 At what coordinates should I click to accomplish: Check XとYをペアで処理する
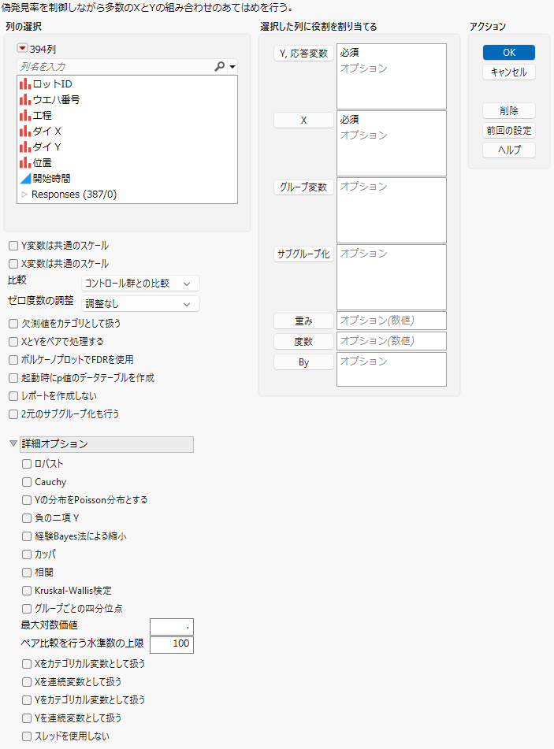(x=13, y=342)
